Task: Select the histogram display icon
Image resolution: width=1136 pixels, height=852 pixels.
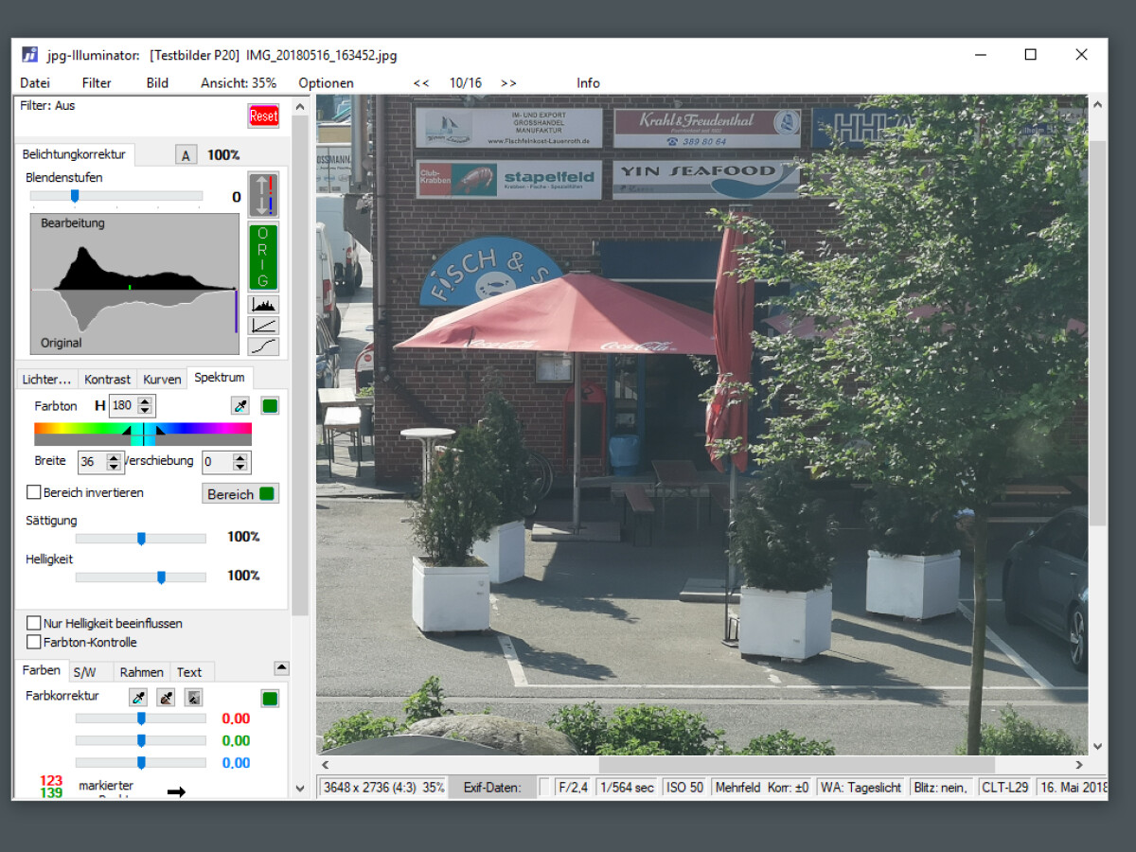Action: coord(263,304)
